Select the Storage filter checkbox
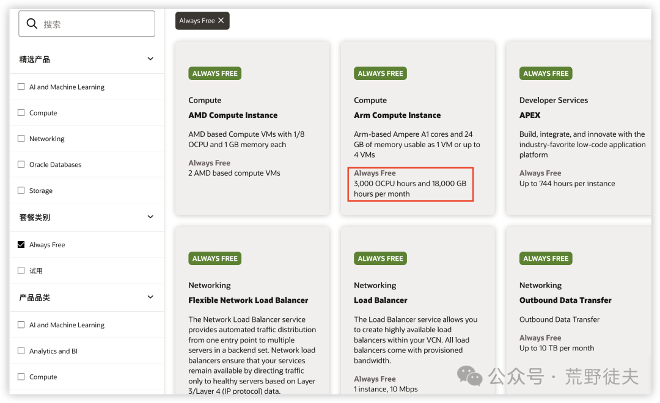 click(21, 191)
